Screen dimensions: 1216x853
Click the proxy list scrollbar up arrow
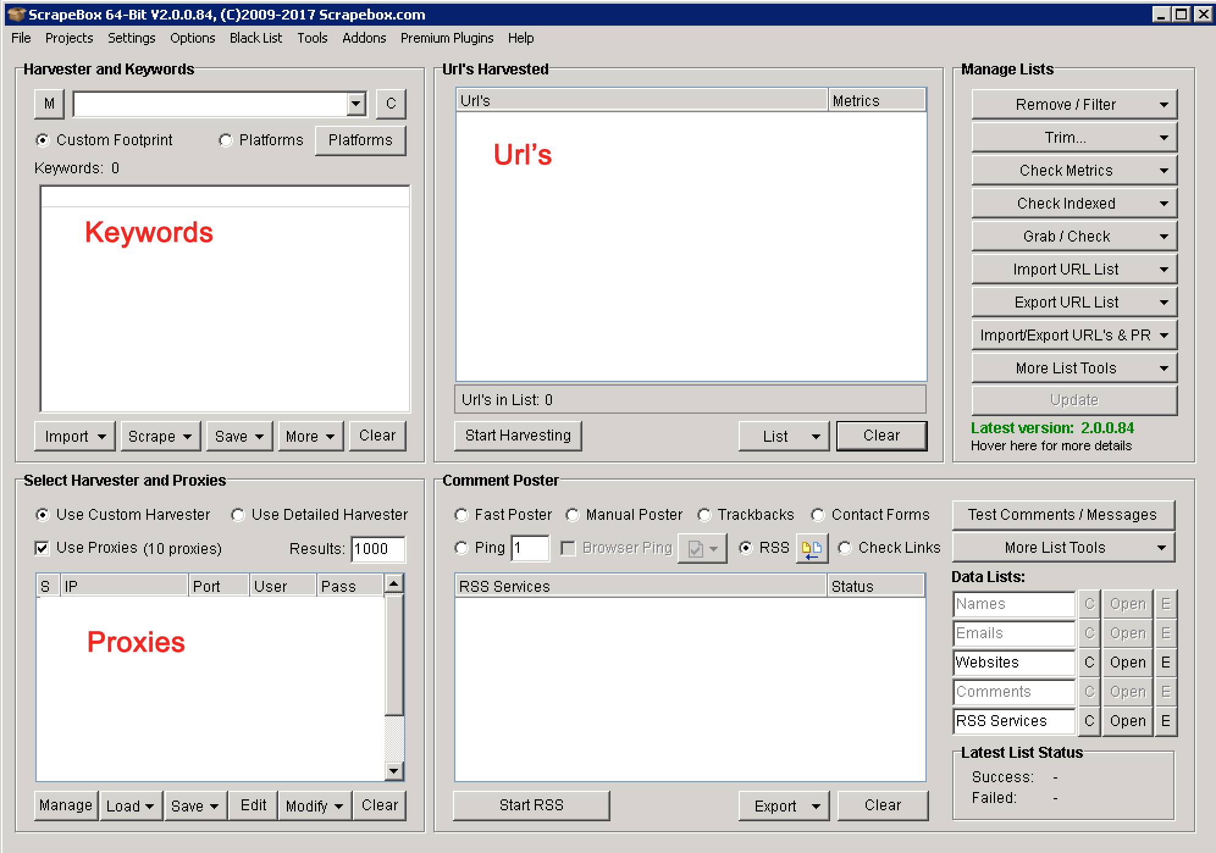click(394, 584)
